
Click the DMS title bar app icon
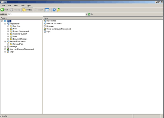(1, 2)
